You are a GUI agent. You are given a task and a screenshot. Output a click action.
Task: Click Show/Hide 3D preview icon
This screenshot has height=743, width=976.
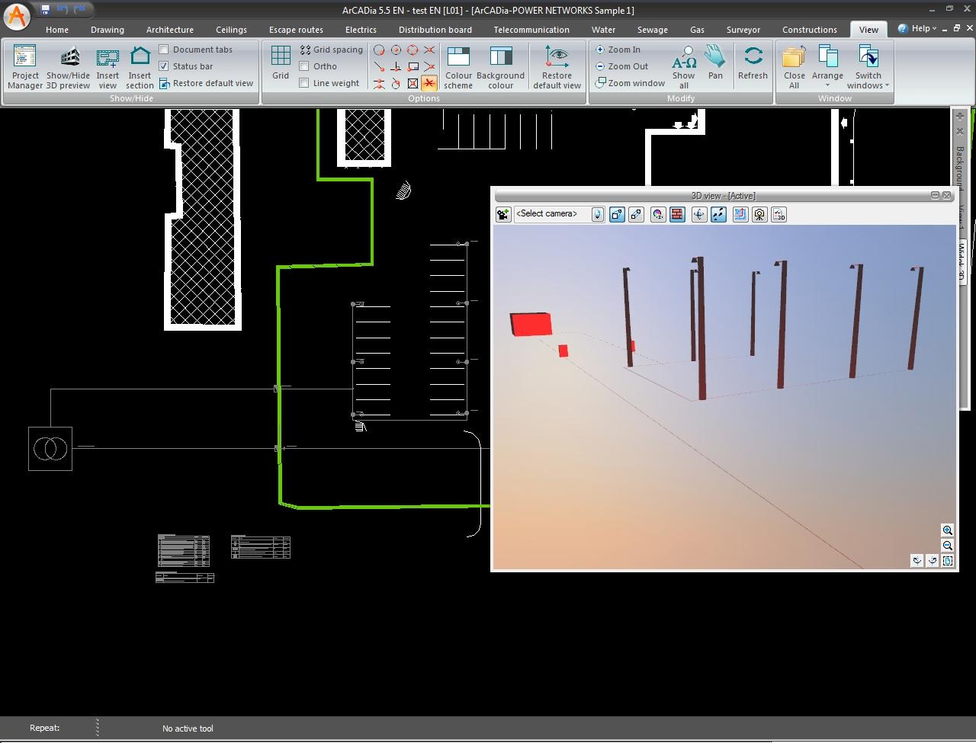tap(68, 67)
